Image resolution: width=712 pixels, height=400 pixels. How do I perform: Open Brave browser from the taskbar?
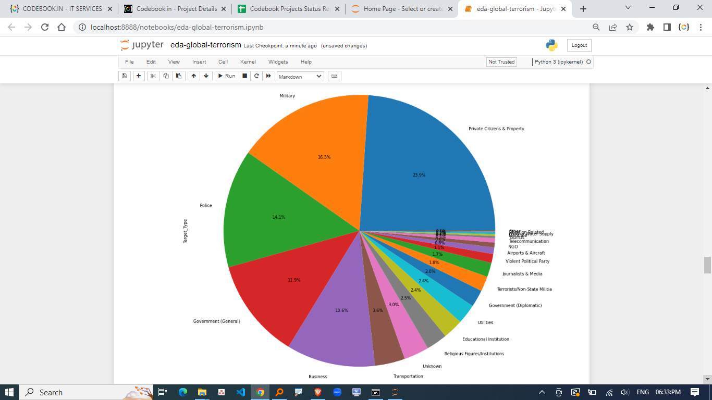(318, 392)
